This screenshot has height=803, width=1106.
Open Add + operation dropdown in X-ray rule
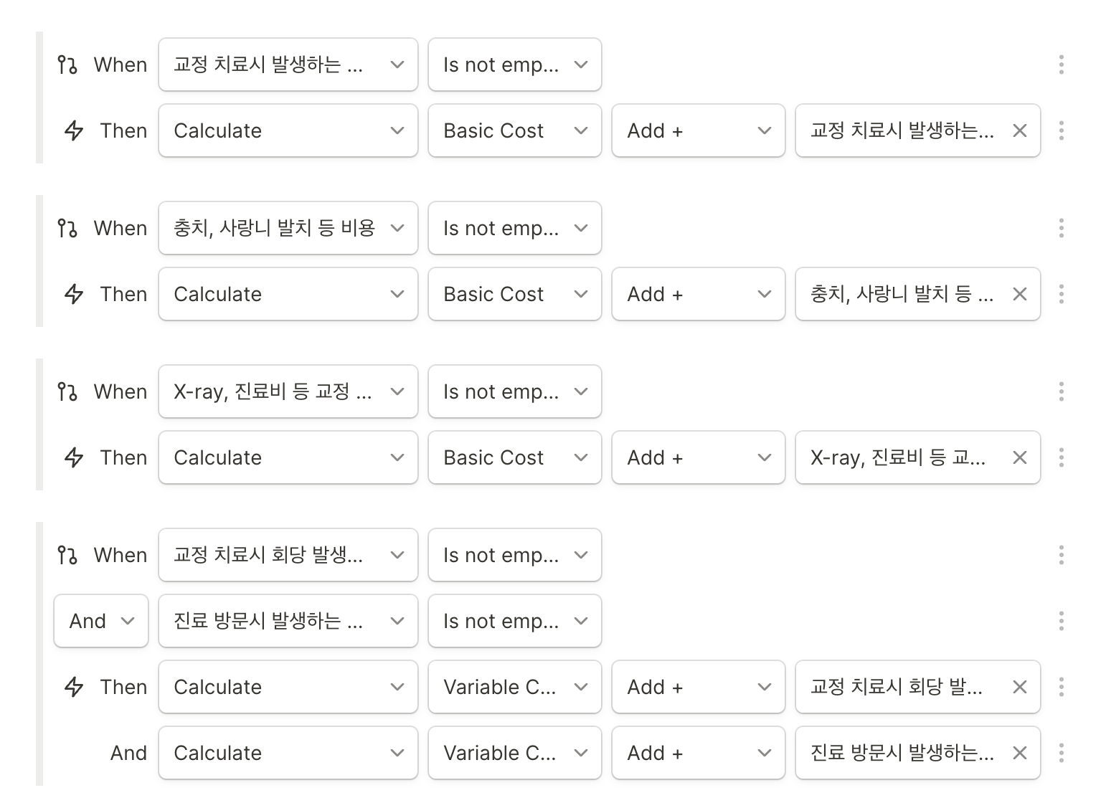699,457
